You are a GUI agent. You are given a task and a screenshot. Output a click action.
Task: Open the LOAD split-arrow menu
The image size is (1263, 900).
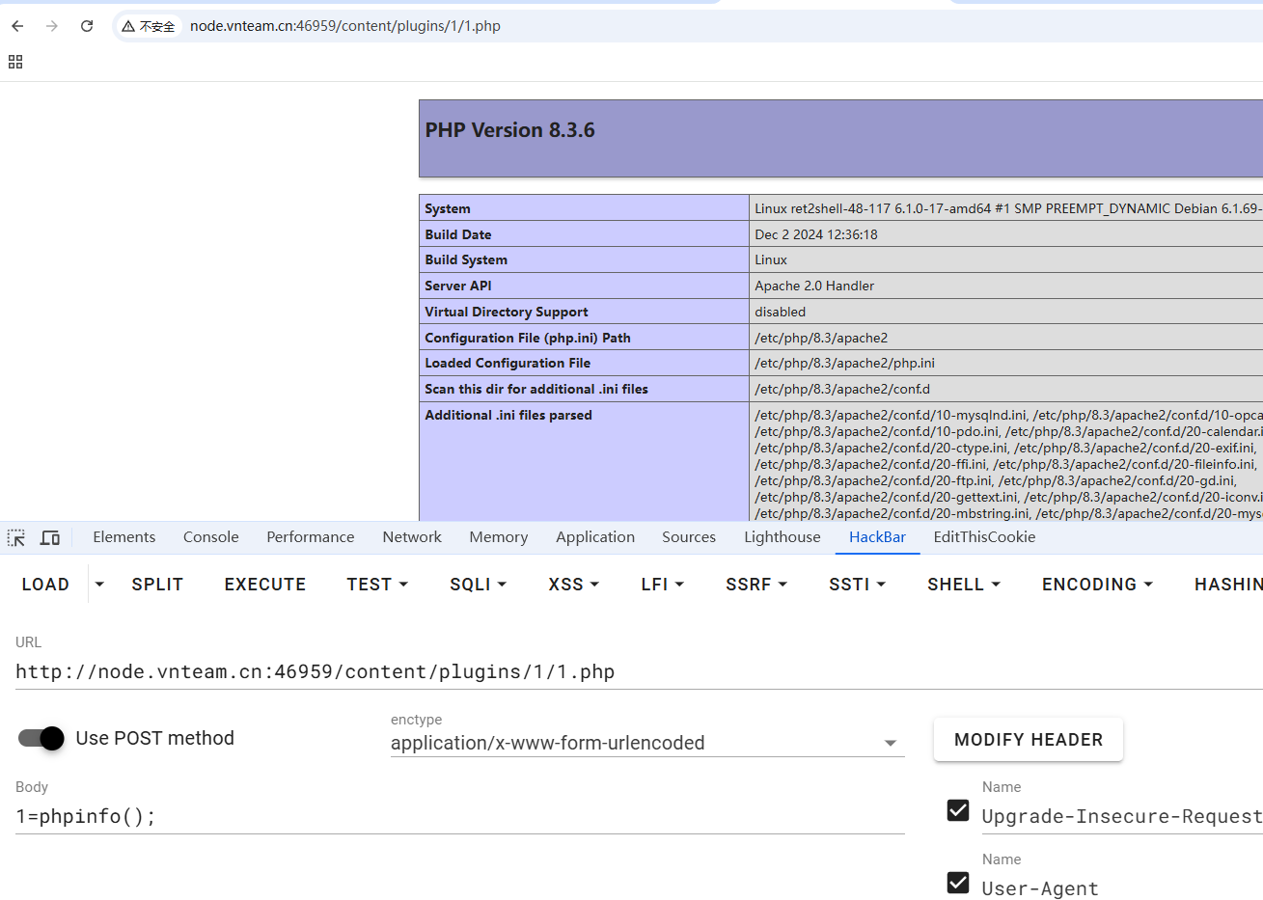click(99, 585)
